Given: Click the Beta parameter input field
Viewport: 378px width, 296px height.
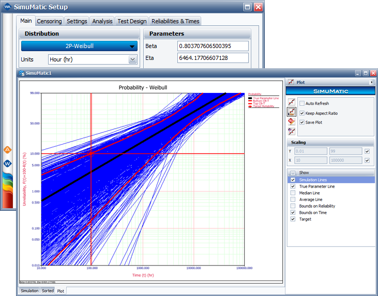Looking at the screenshot, I should pyautogui.click(x=213, y=46).
